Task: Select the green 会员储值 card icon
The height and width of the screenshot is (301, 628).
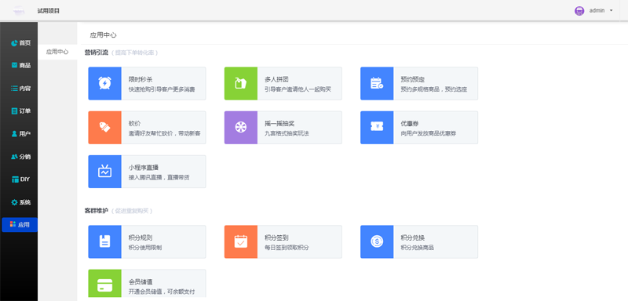Action: pos(105,285)
